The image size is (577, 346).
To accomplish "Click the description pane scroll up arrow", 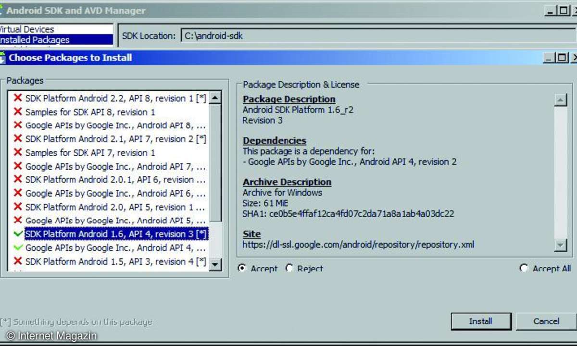I will [x=560, y=100].
